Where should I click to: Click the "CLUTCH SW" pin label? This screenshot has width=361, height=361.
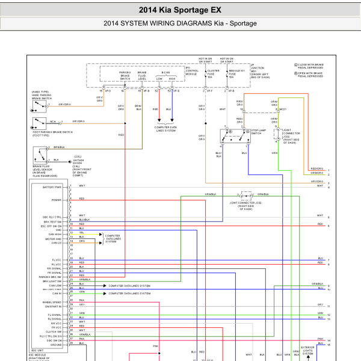pos(54,332)
